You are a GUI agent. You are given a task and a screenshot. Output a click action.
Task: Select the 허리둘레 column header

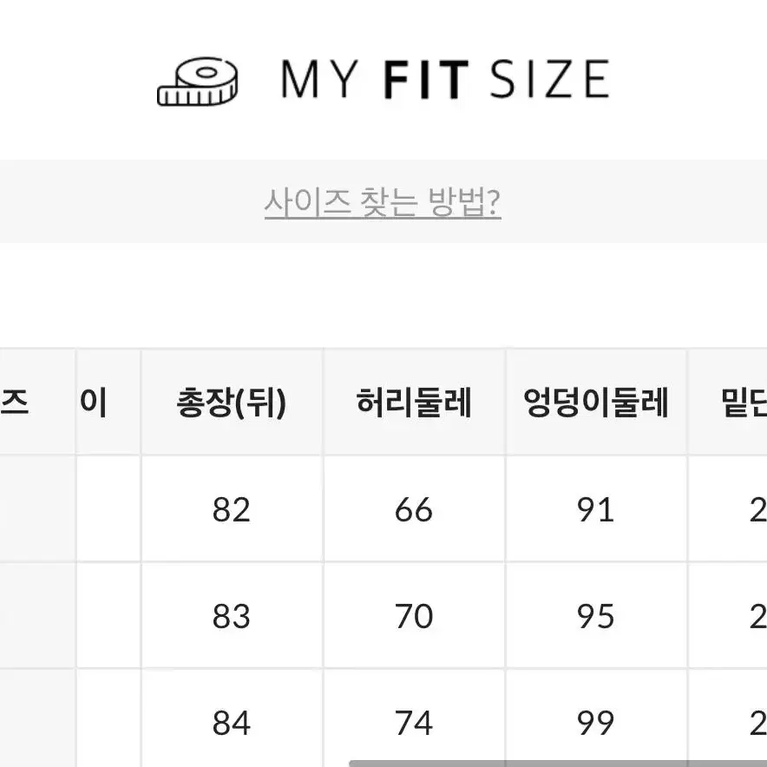pyautogui.click(x=414, y=402)
